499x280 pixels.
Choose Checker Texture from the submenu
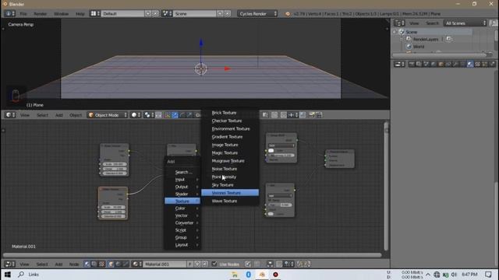point(227,121)
